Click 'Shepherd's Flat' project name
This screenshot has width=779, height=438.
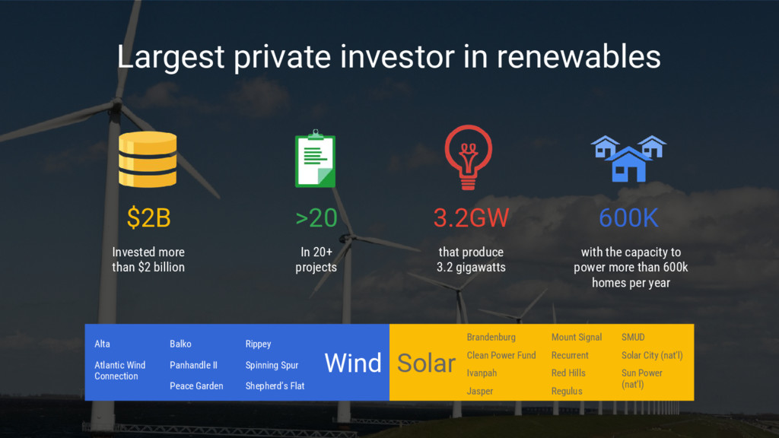click(275, 386)
